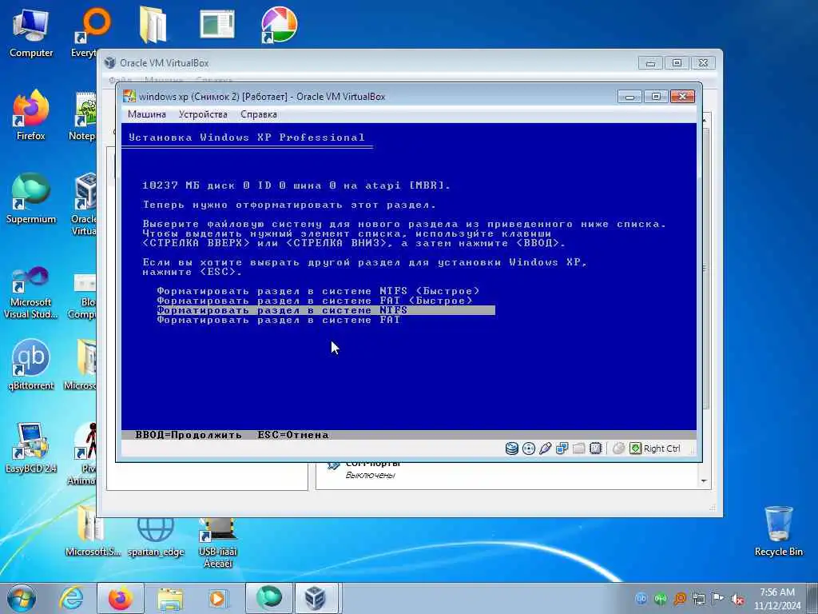Open the taskbar clock showing 7:56 AM

click(x=776, y=599)
